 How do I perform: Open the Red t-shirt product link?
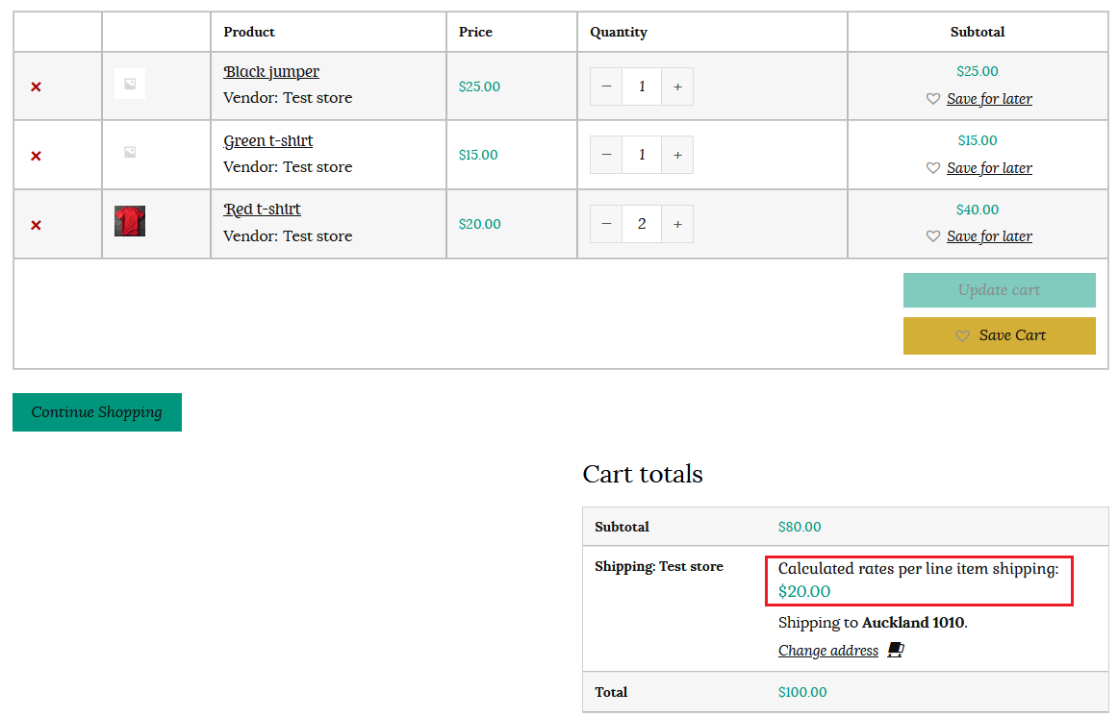(262, 210)
